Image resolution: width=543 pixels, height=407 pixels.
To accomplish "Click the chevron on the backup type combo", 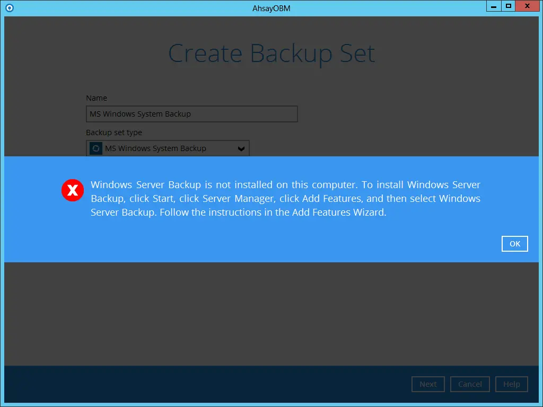I will click(242, 148).
